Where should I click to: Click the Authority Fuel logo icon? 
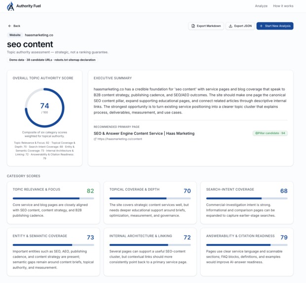tap(10, 6)
